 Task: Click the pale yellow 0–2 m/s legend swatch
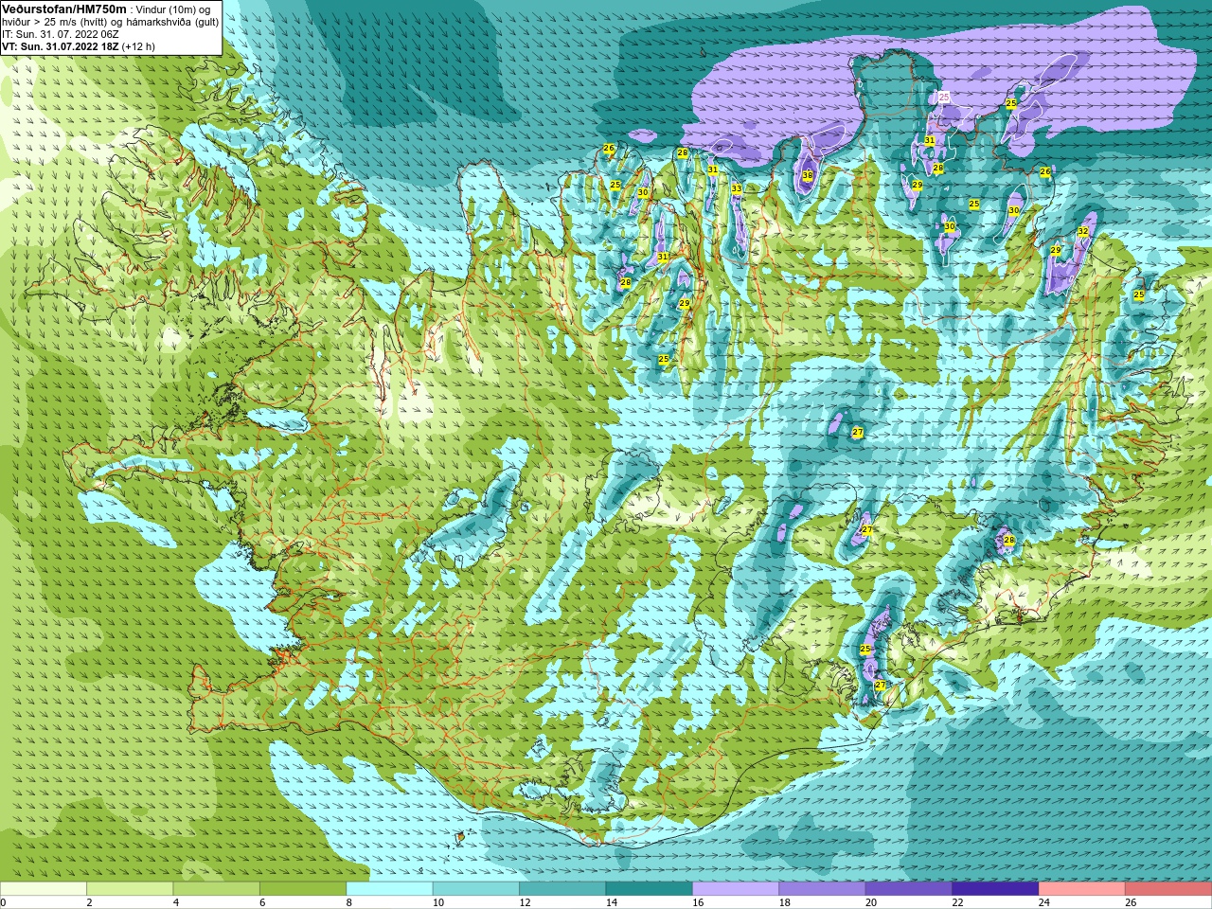coord(44,888)
